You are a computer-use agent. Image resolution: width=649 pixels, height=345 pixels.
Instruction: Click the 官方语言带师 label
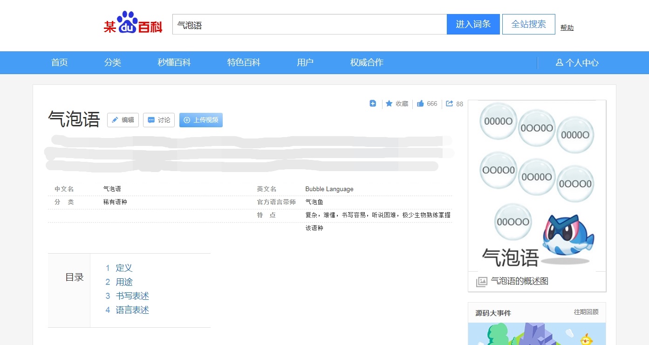[x=276, y=202]
